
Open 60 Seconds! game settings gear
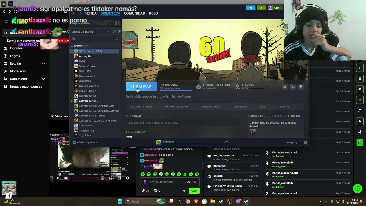285,87
